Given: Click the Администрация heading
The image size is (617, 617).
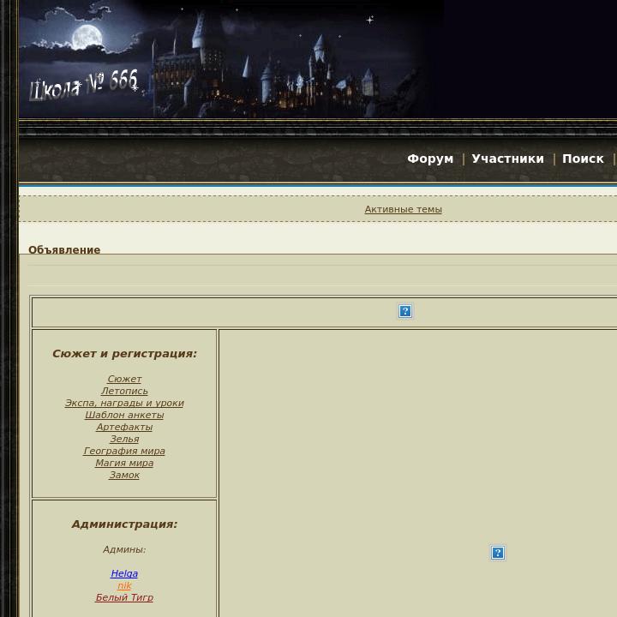Looking at the screenshot, I should pyautogui.click(x=124, y=524).
